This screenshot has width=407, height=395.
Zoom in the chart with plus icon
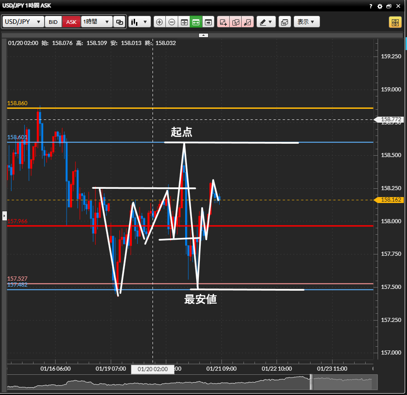pyautogui.click(x=159, y=22)
